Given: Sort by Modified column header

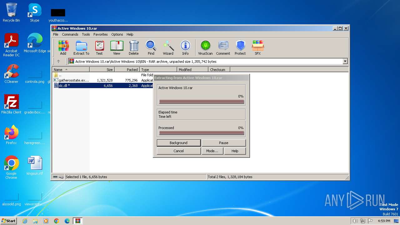Looking at the screenshot, I should (193, 70).
